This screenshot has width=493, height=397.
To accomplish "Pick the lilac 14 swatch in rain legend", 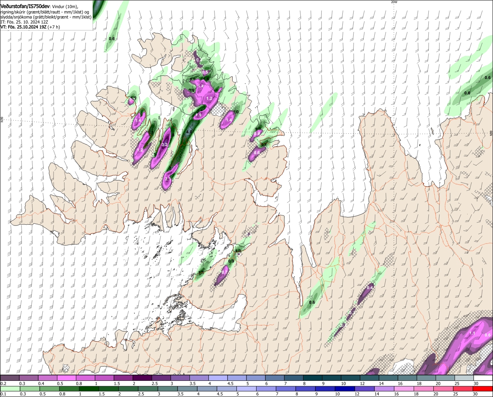I will coord(384,389).
